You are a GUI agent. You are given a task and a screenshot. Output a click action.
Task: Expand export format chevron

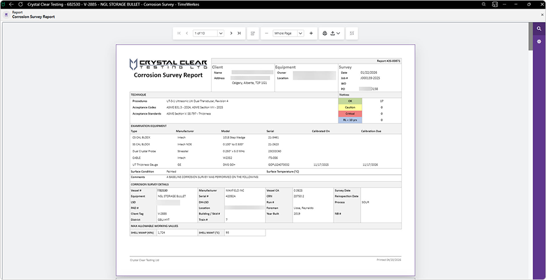(338, 33)
